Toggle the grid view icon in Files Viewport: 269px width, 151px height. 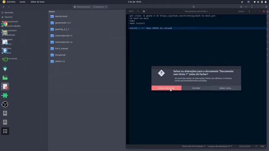[x=241, y=7]
